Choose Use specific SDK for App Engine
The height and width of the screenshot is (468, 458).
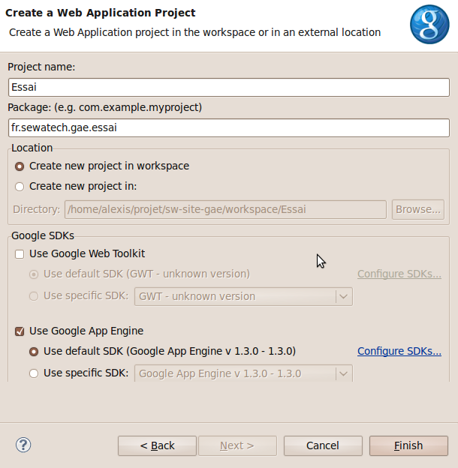click(x=34, y=373)
